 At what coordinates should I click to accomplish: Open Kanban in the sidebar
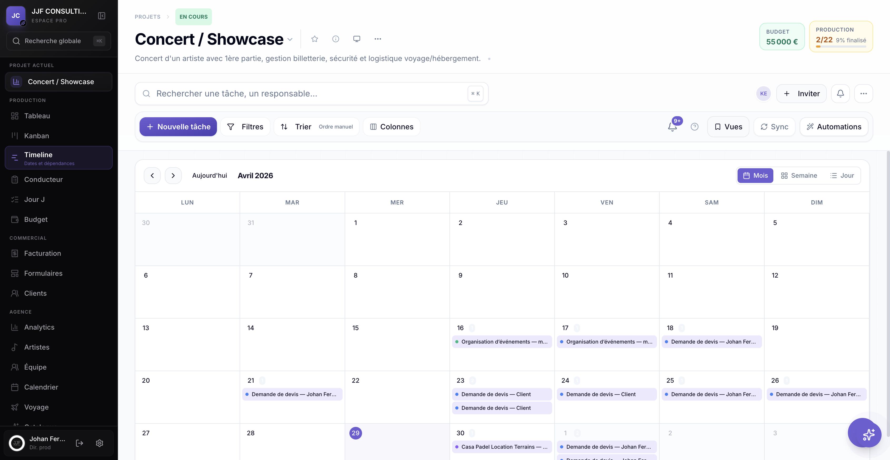[x=59, y=136]
